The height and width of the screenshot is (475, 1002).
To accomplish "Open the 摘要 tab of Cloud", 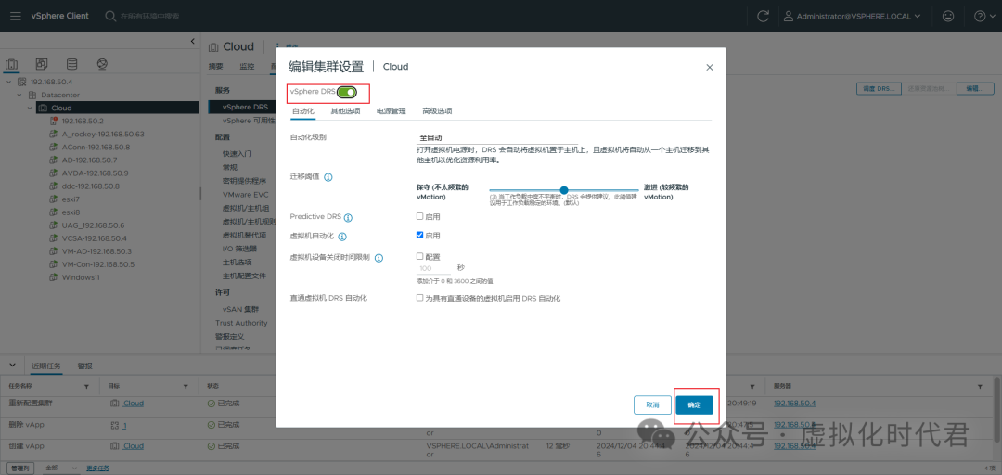I will 215,67.
